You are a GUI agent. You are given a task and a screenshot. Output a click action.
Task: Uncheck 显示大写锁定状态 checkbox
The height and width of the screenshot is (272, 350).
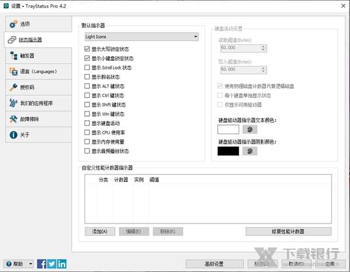click(x=87, y=49)
